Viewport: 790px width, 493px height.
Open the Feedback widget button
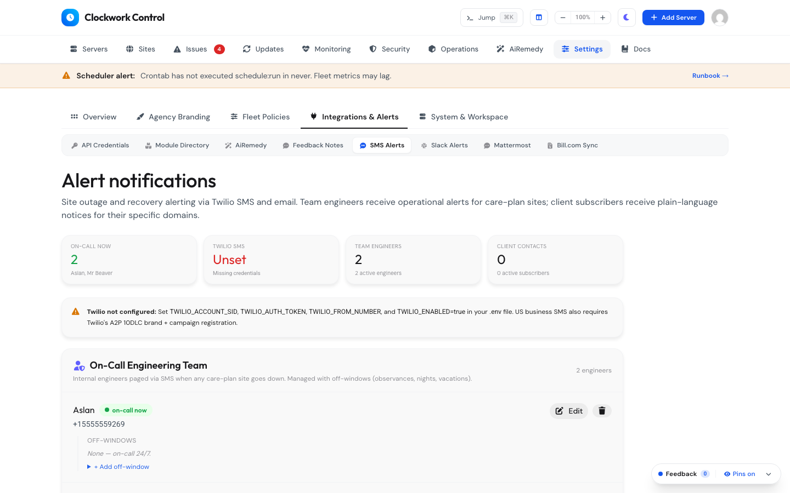pyautogui.click(x=684, y=474)
